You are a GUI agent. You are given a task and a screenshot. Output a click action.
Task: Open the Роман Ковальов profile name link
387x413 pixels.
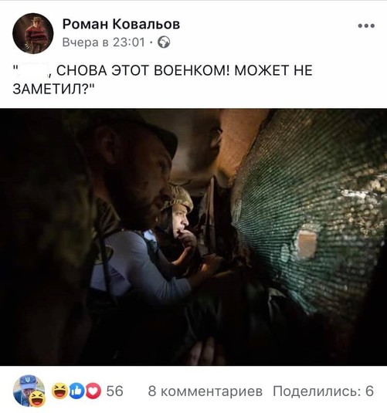(x=121, y=25)
